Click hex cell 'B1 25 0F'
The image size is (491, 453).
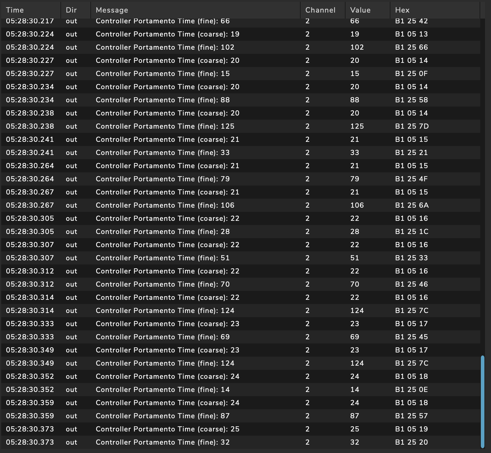(411, 74)
